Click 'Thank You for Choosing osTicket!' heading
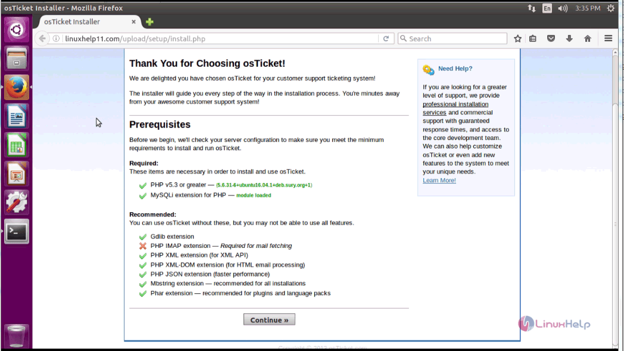 pos(207,63)
